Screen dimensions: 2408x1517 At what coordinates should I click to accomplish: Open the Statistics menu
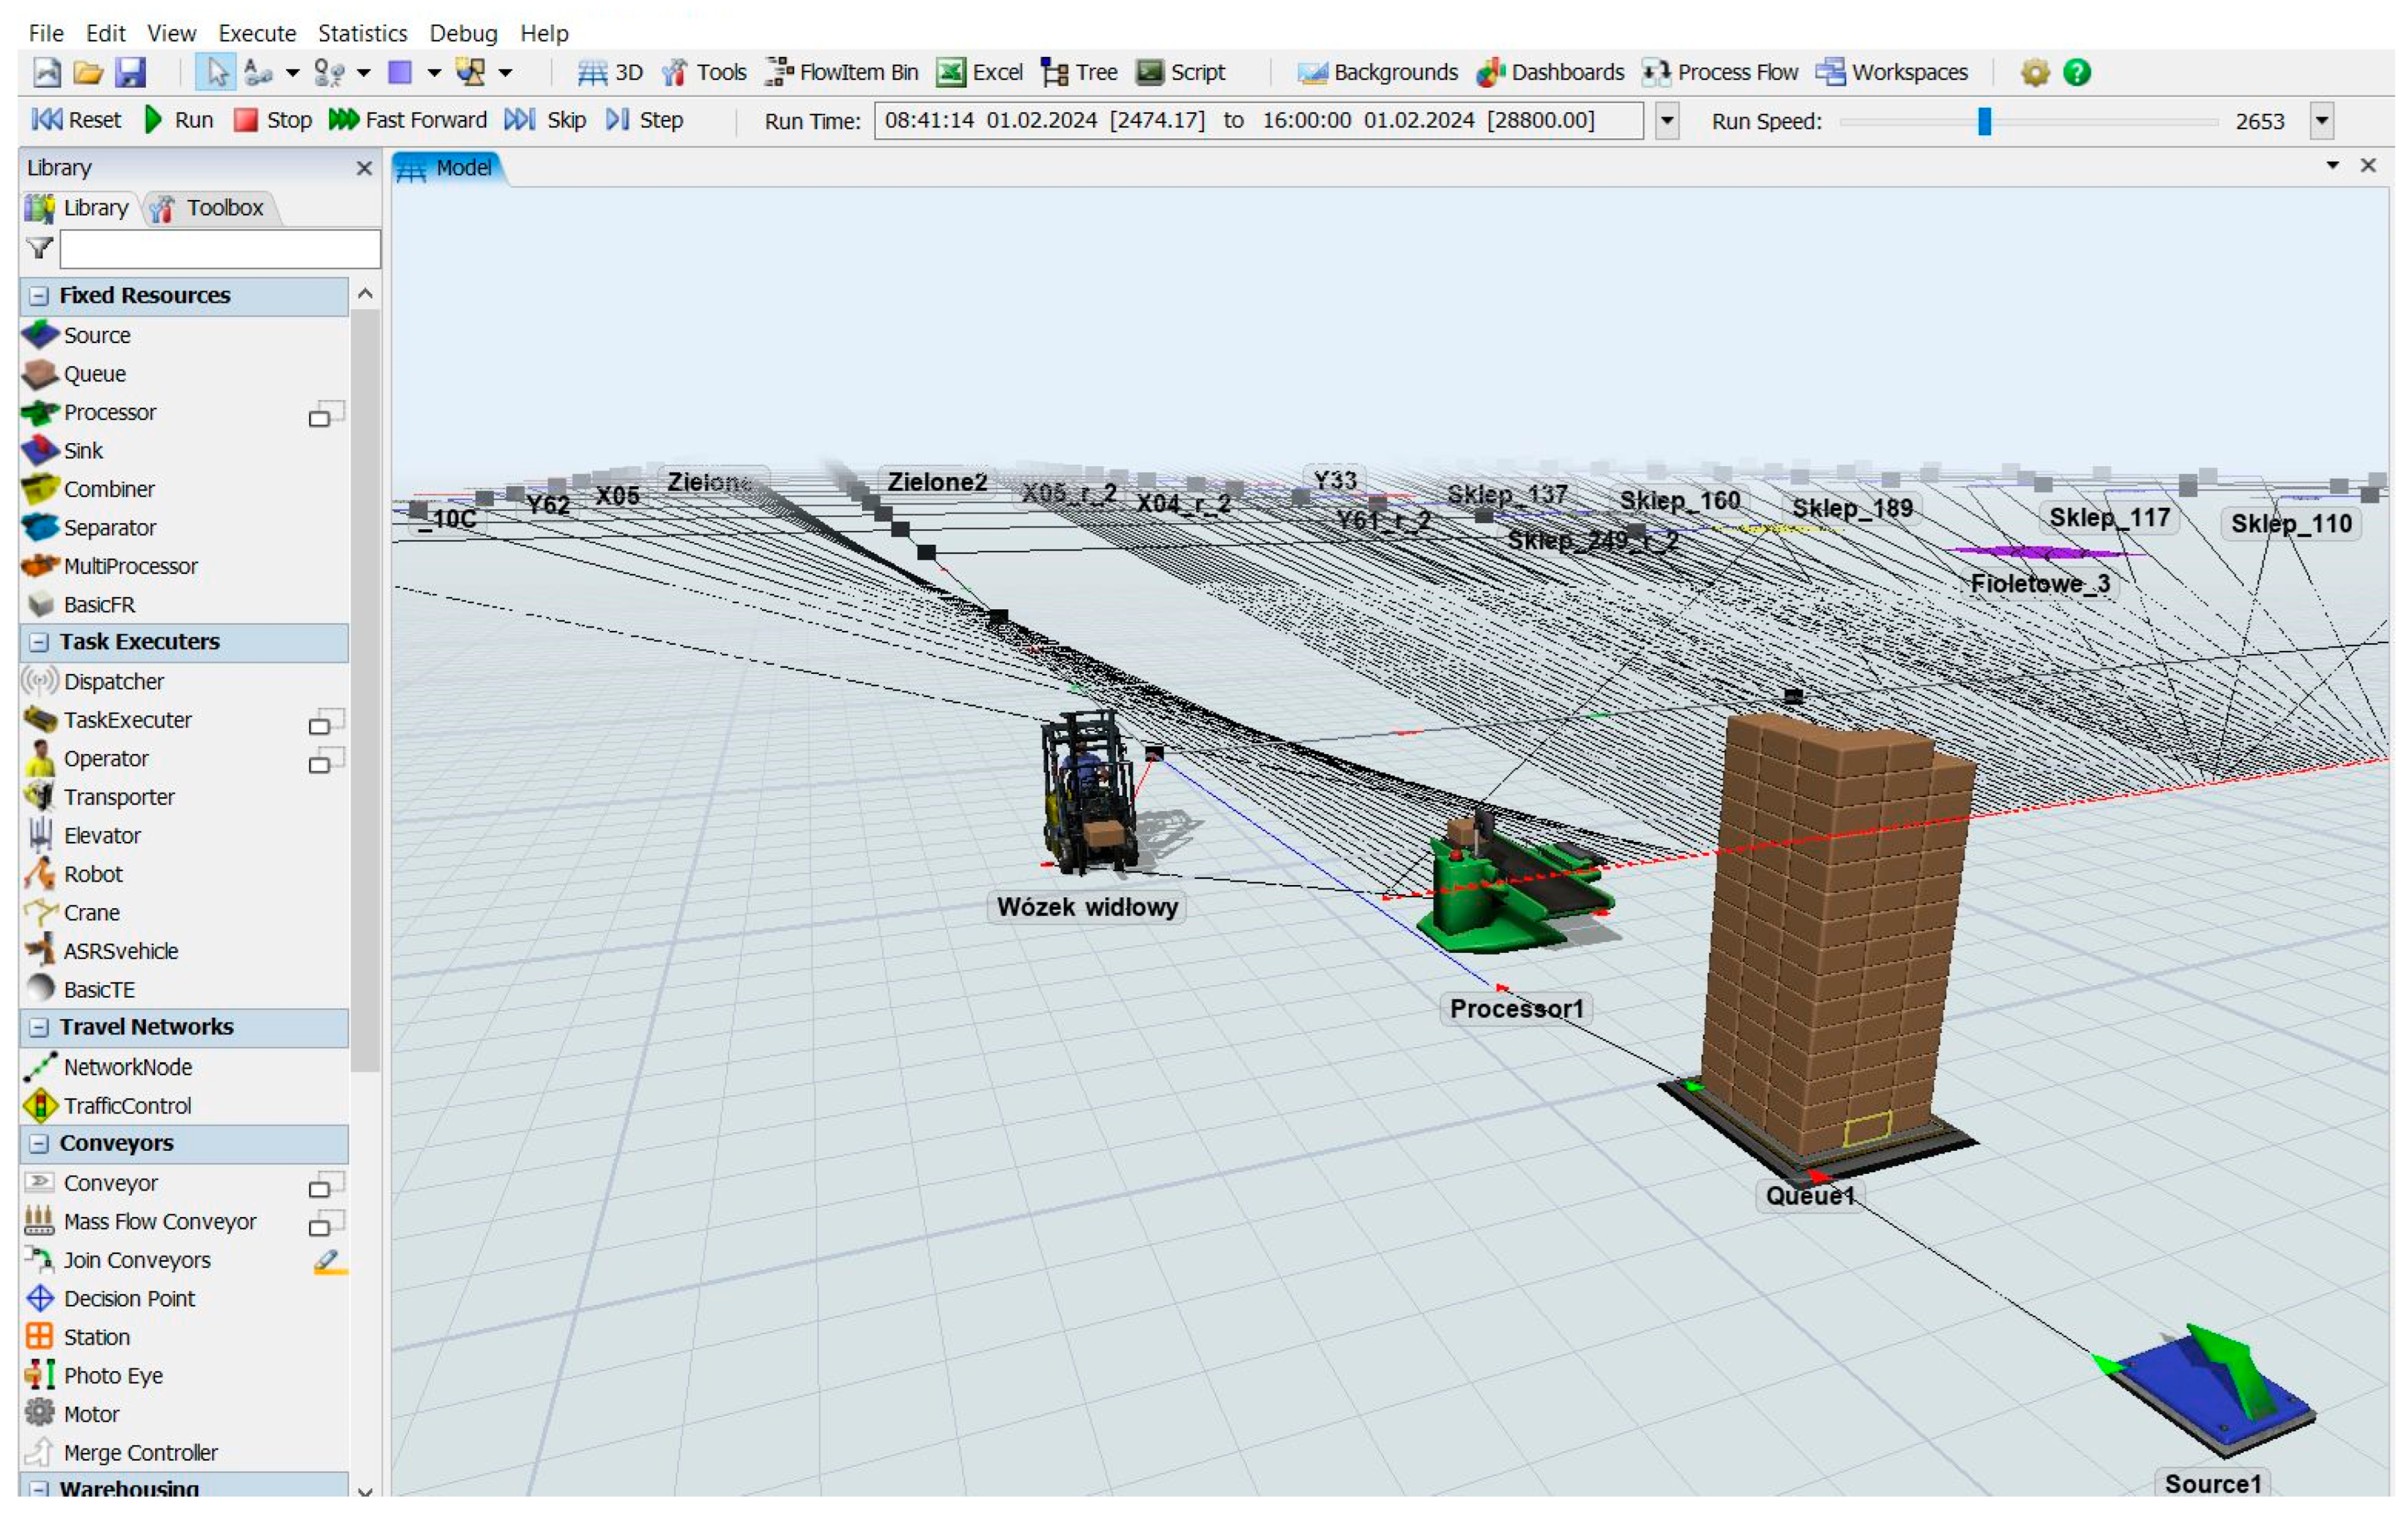(x=362, y=33)
